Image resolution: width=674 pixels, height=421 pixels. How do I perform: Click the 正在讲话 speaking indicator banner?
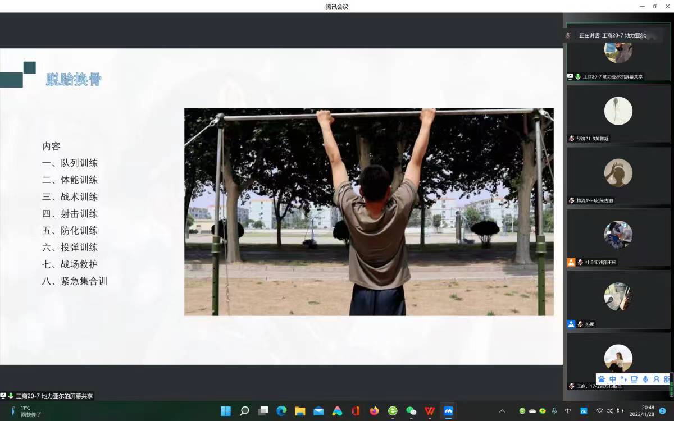[x=612, y=35]
